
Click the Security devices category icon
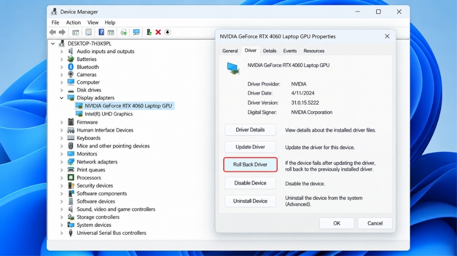click(x=71, y=185)
